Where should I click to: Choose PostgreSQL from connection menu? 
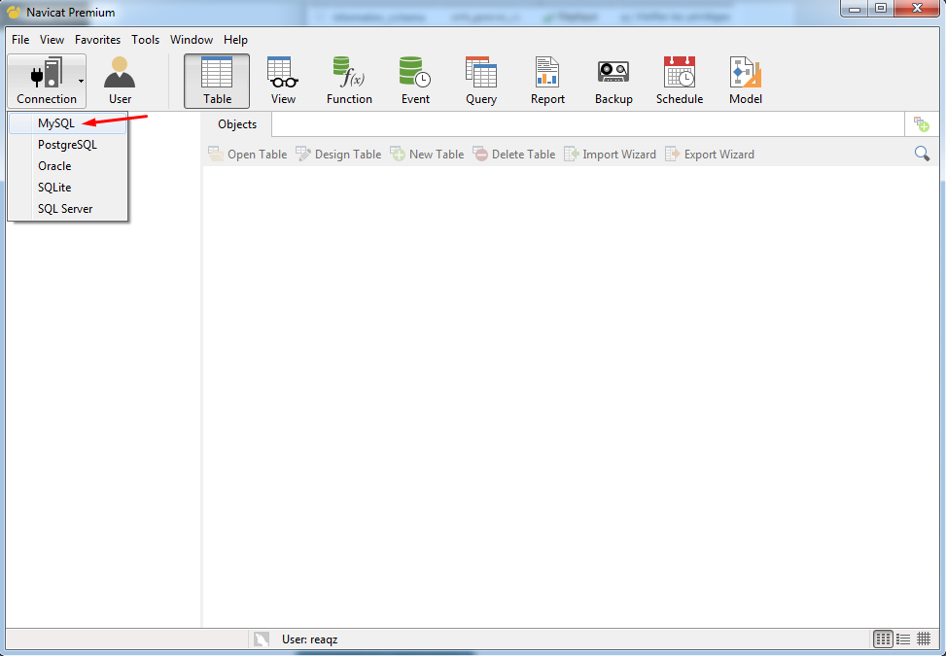(x=68, y=145)
